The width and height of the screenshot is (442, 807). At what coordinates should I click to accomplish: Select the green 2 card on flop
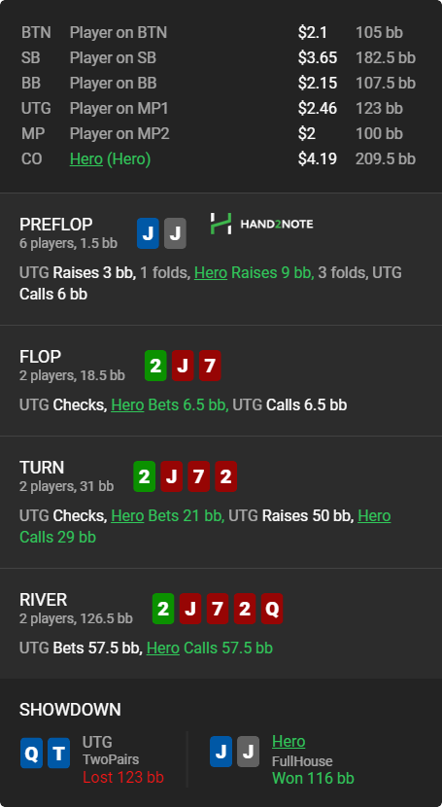(155, 366)
